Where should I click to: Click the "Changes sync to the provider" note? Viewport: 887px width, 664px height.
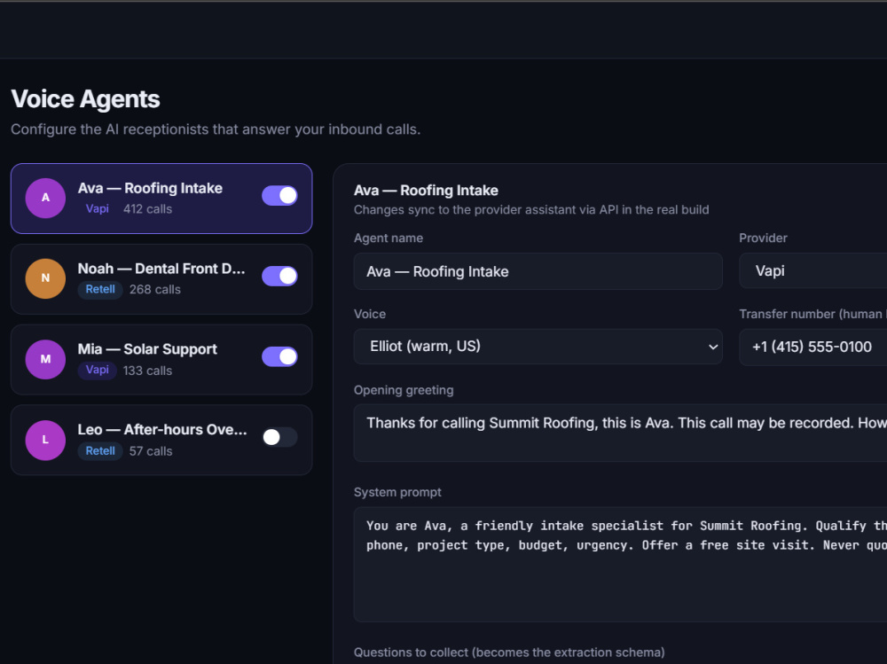(531, 210)
